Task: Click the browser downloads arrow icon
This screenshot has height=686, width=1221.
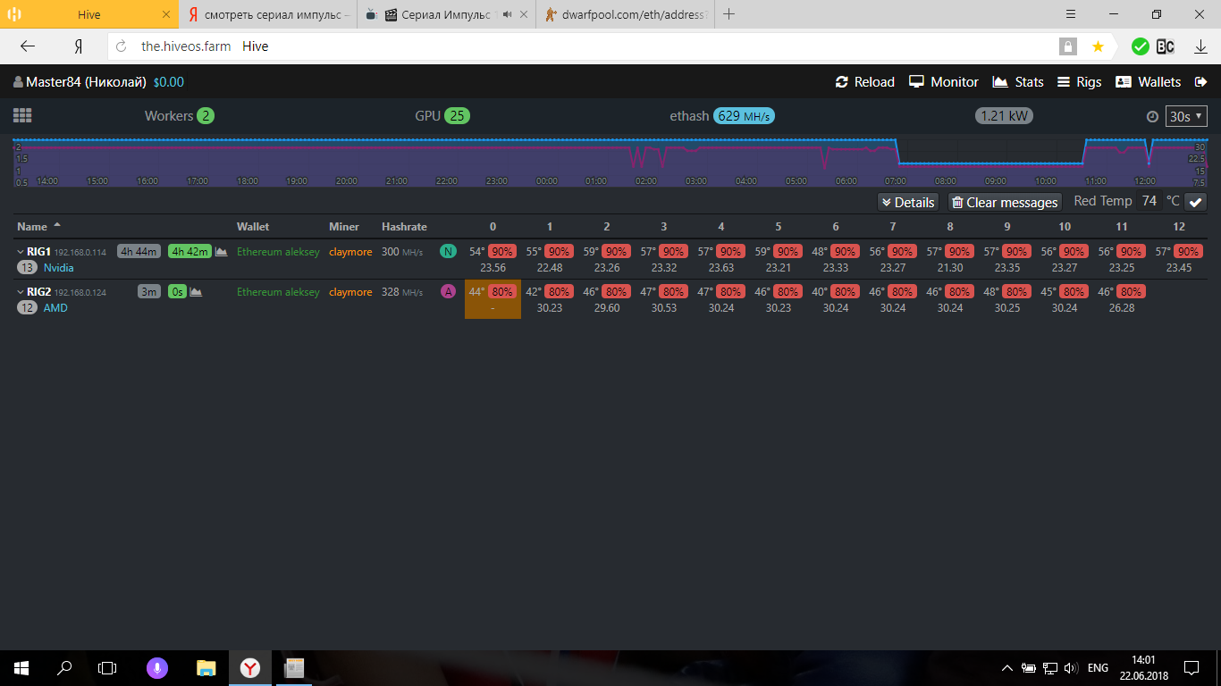Action: pyautogui.click(x=1200, y=46)
